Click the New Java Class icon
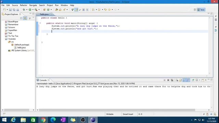The width and height of the screenshot is (219, 123). pyautogui.click(x=48, y=10)
